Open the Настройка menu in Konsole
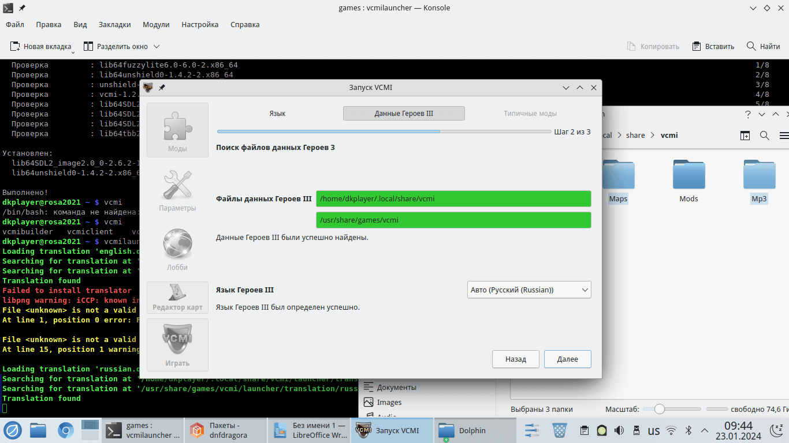The height and width of the screenshot is (443, 789). [200, 25]
